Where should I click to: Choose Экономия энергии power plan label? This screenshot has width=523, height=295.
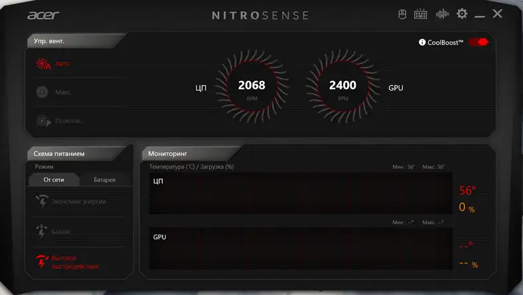[79, 202]
